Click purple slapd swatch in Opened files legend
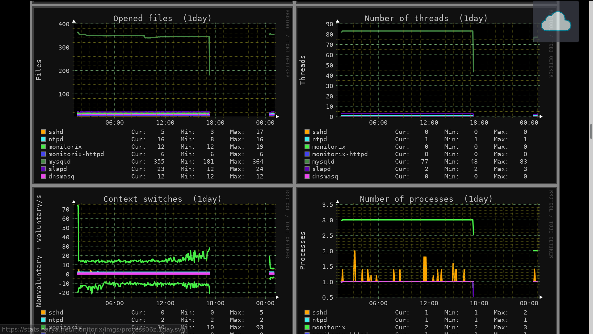 [43, 169]
